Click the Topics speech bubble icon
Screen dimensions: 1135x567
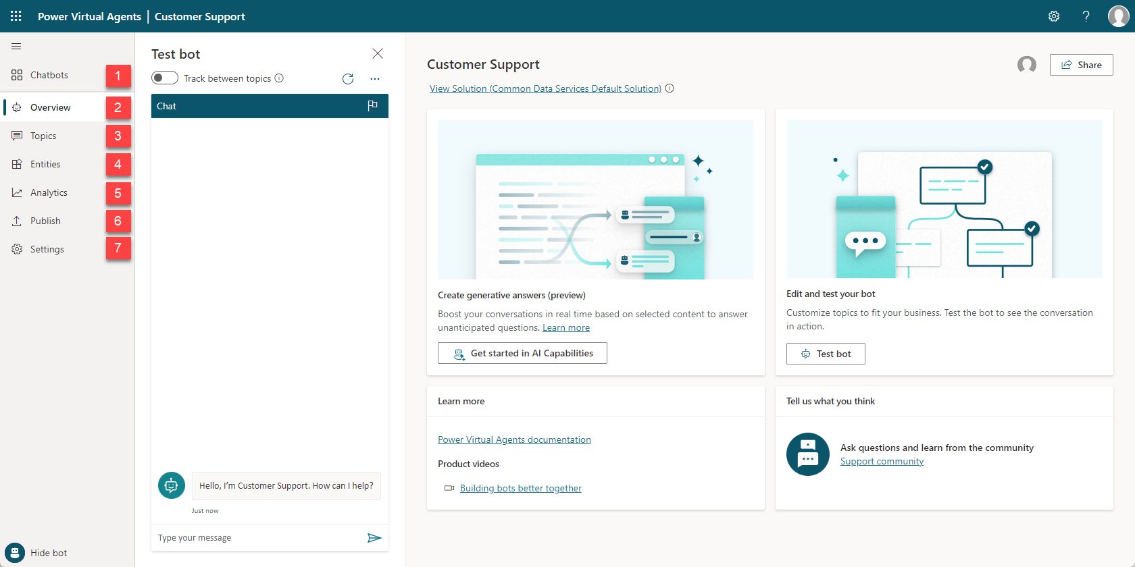point(17,136)
